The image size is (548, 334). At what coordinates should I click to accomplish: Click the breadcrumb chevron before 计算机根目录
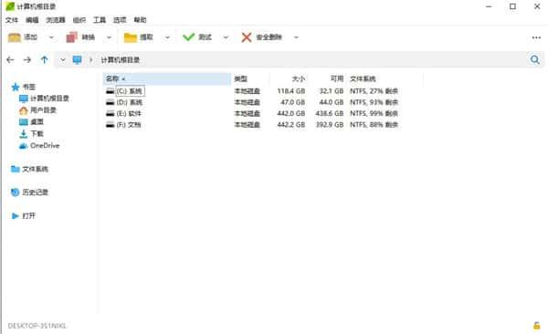91,60
